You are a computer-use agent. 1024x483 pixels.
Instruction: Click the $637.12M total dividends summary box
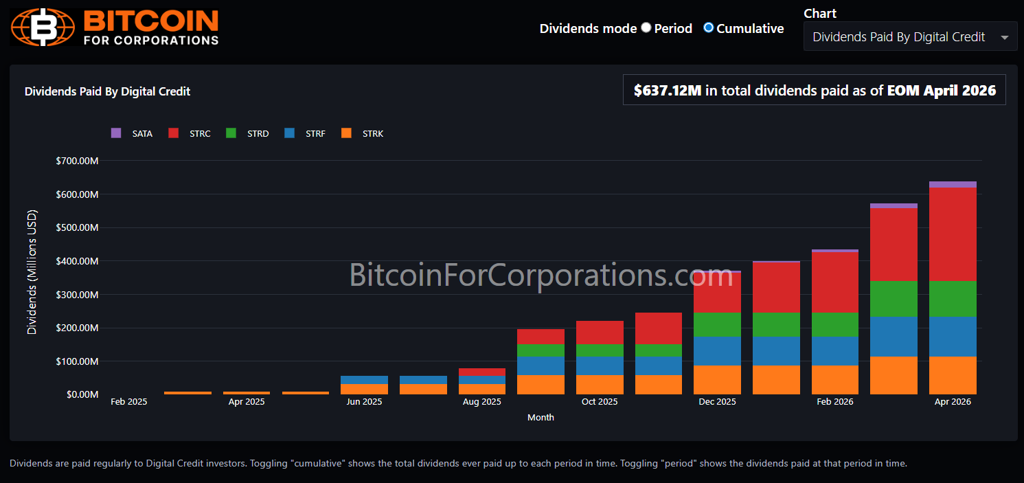click(814, 90)
